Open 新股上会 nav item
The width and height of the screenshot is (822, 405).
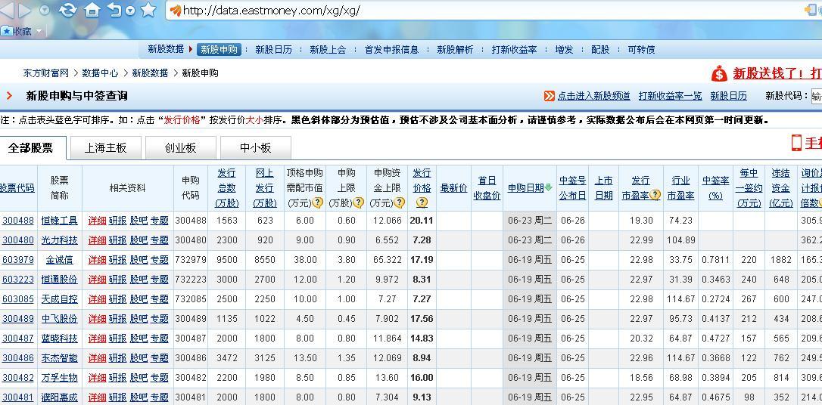(328, 50)
